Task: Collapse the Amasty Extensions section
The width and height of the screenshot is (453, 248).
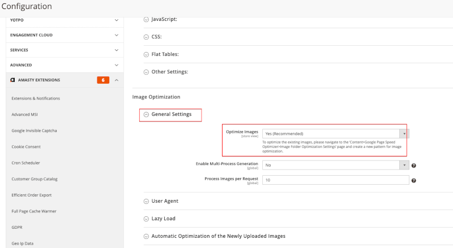Action: tap(65, 80)
